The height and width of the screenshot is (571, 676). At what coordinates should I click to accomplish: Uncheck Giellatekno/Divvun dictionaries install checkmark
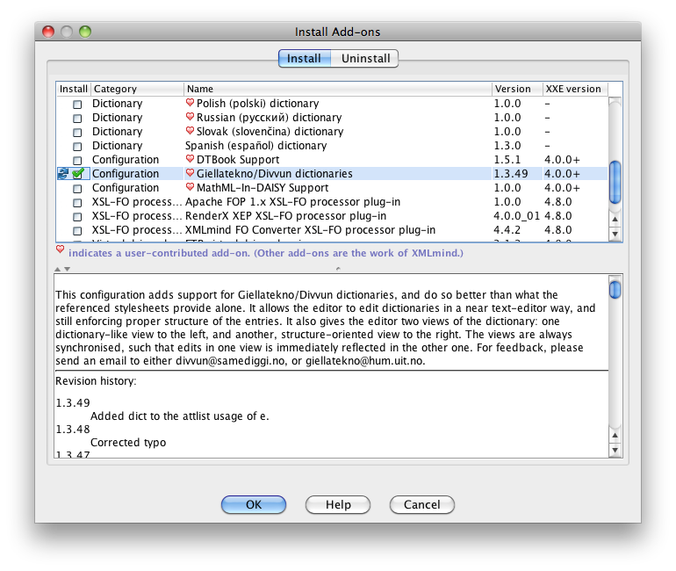tap(78, 174)
